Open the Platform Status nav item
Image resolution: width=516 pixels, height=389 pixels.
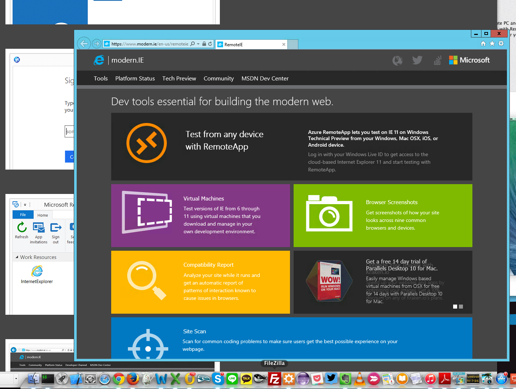tap(135, 79)
